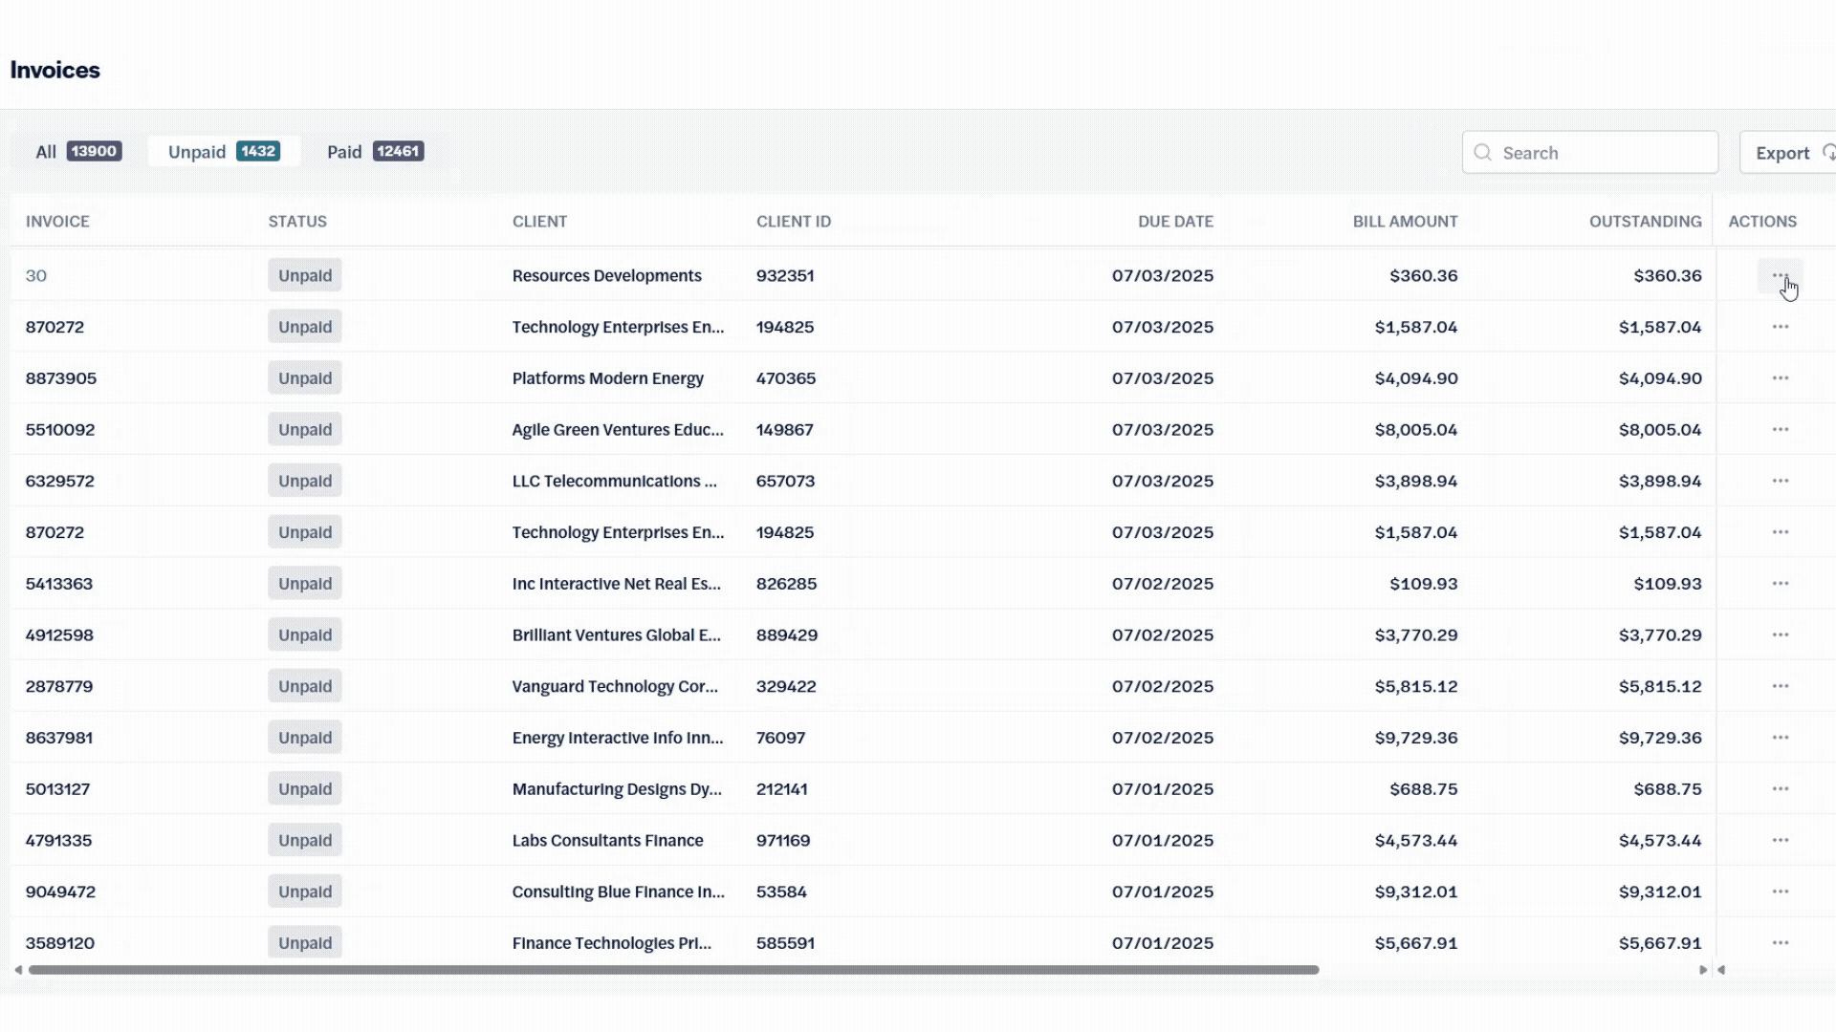Click invoice number 5510092

coord(60,430)
